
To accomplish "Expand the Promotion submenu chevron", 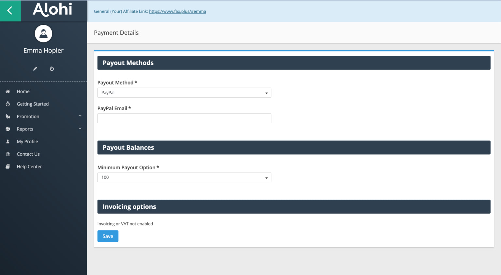I will coord(80,116).
